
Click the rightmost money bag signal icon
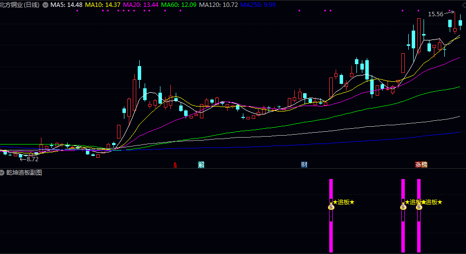(x=419, y=207)
